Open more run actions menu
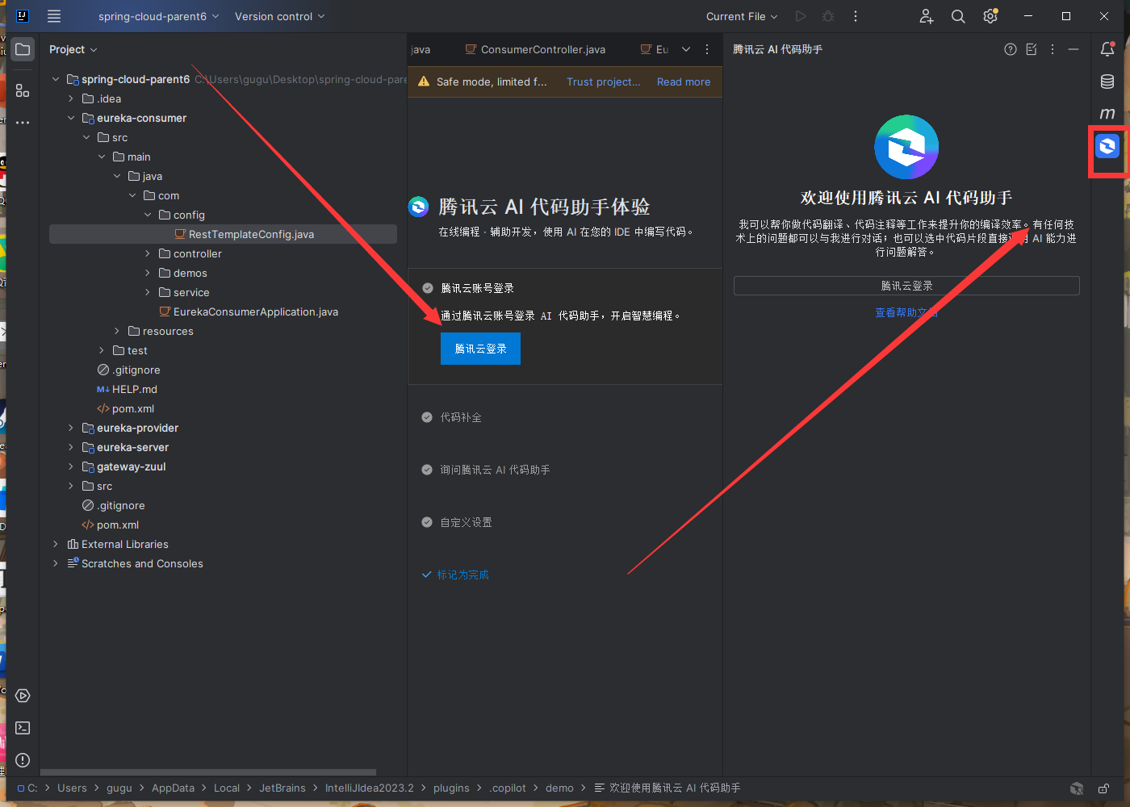 pos(856,16)
